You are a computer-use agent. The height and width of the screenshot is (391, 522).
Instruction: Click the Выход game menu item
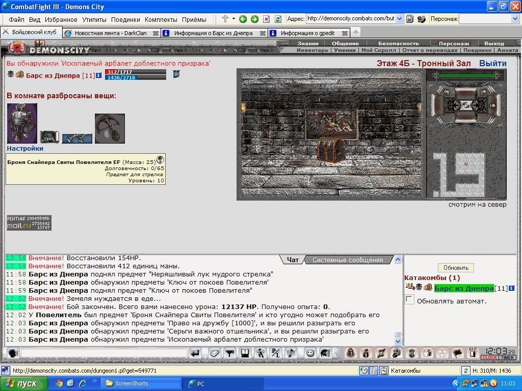(494, 43)
